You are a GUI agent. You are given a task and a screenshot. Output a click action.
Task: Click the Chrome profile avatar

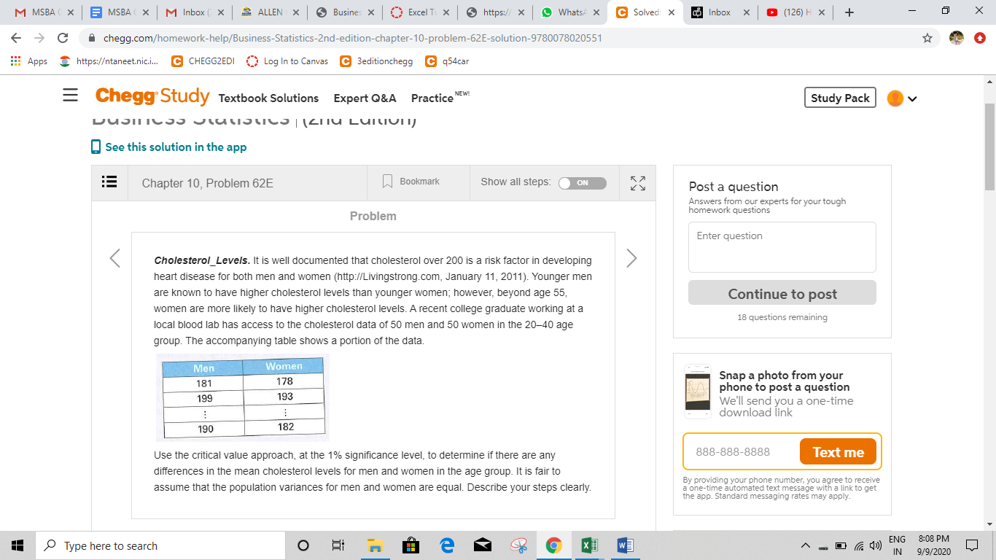point(957,37)
